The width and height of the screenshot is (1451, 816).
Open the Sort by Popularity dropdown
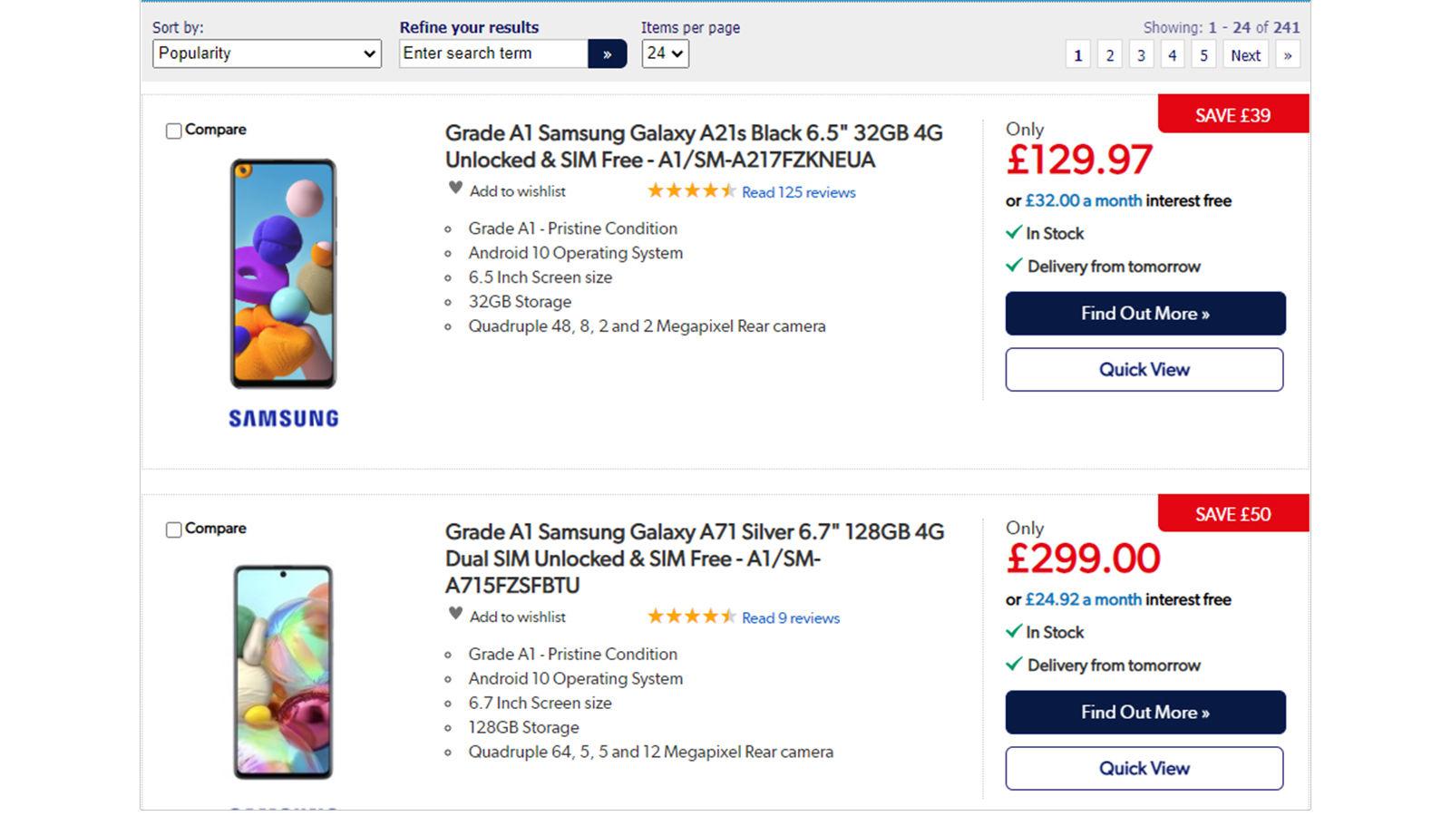click(x=266, y=53)
